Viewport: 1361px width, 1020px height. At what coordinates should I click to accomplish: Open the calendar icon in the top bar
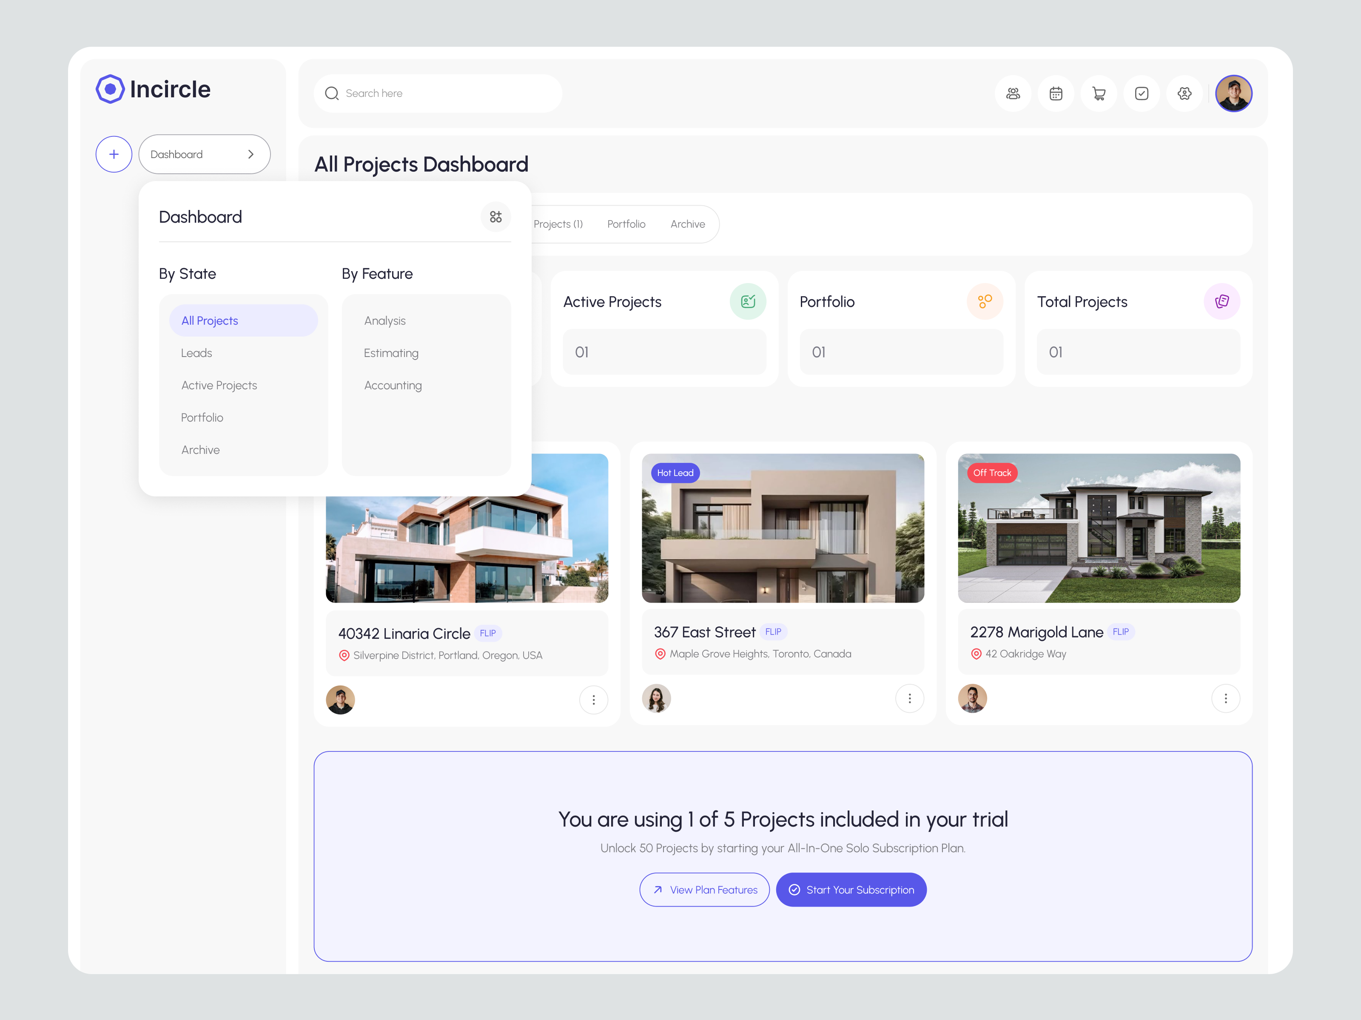pyautogui.click(x=1056, y=93)
